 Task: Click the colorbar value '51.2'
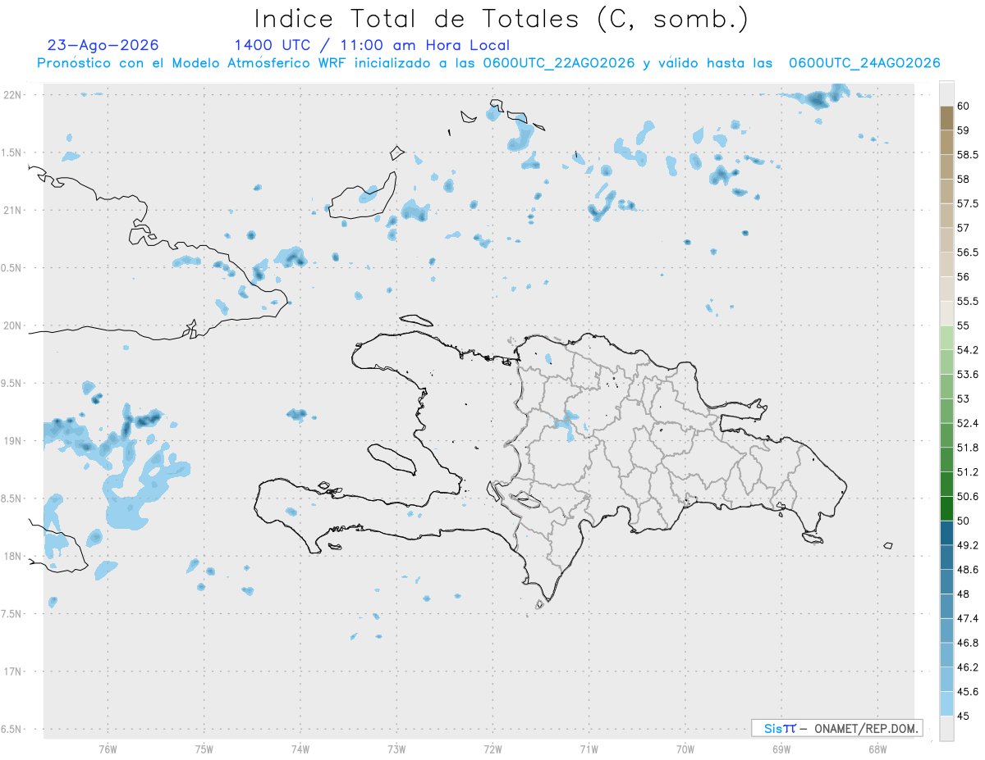967,472
